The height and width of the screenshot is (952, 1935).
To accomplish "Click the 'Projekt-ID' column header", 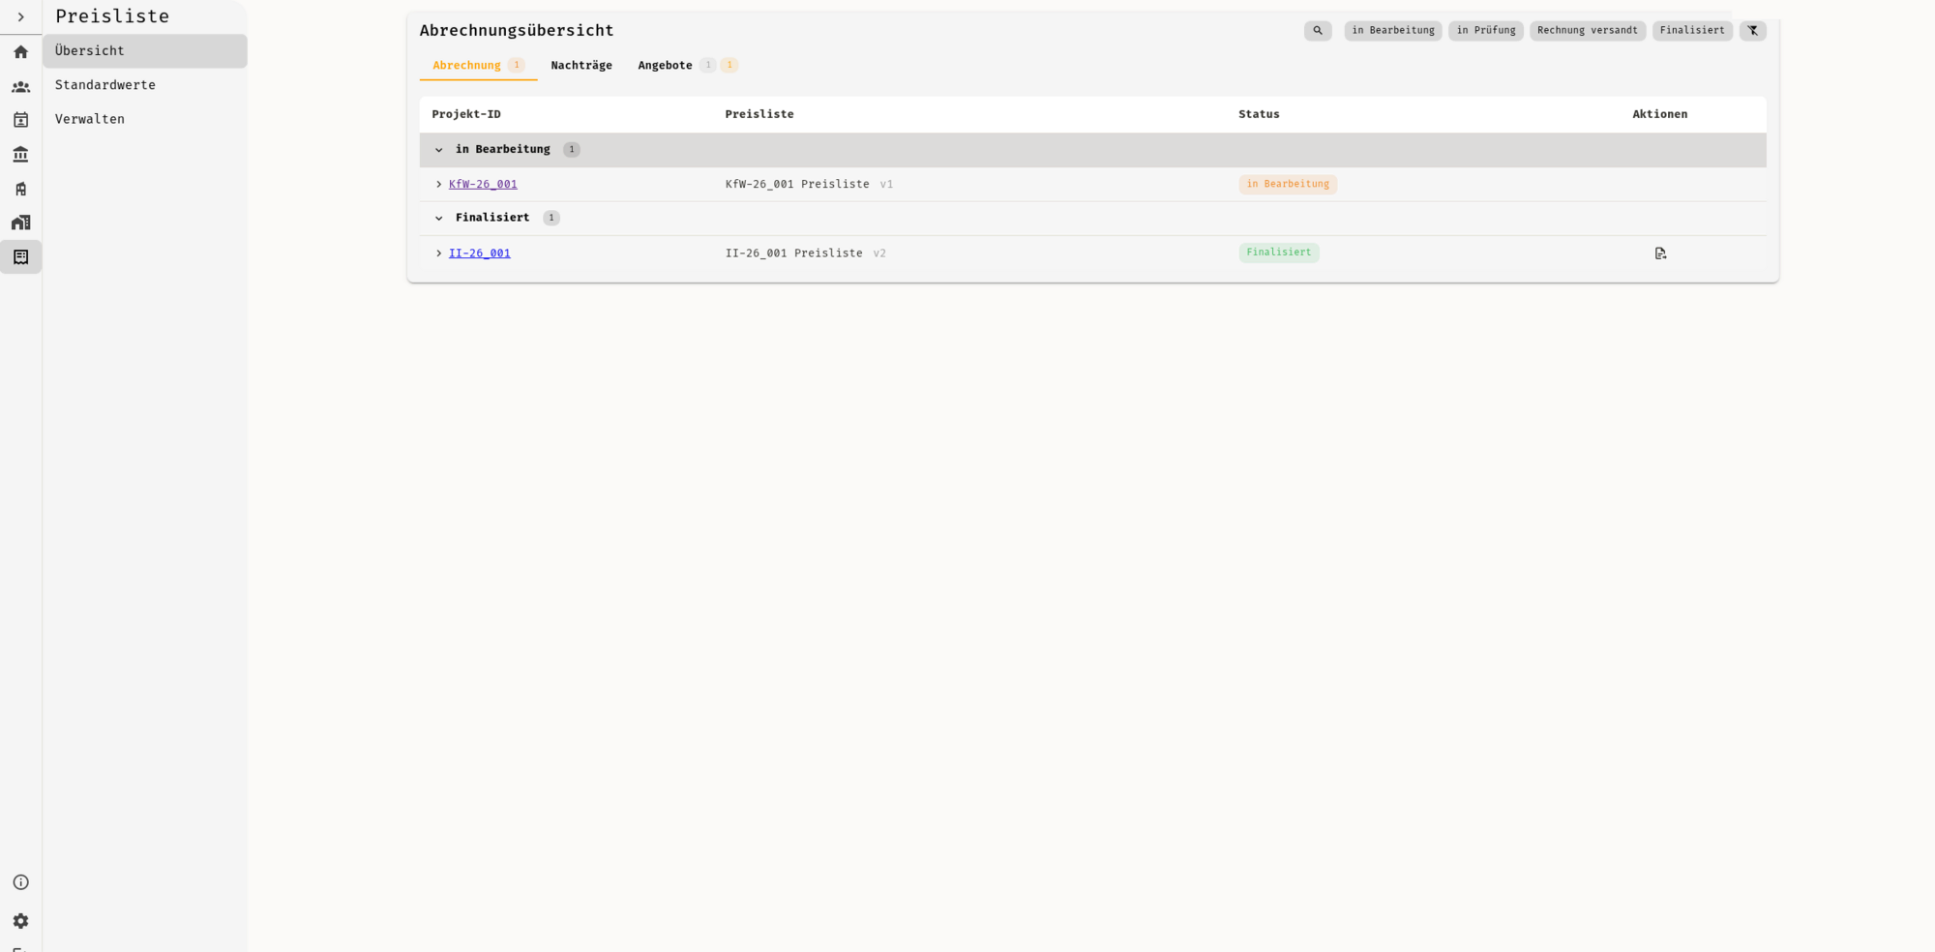I will pyautogui.click(x=466, y=114).
